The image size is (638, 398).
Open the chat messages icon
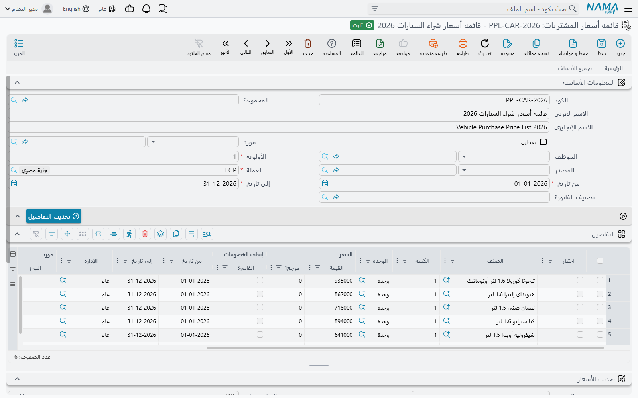coord(163,9)
